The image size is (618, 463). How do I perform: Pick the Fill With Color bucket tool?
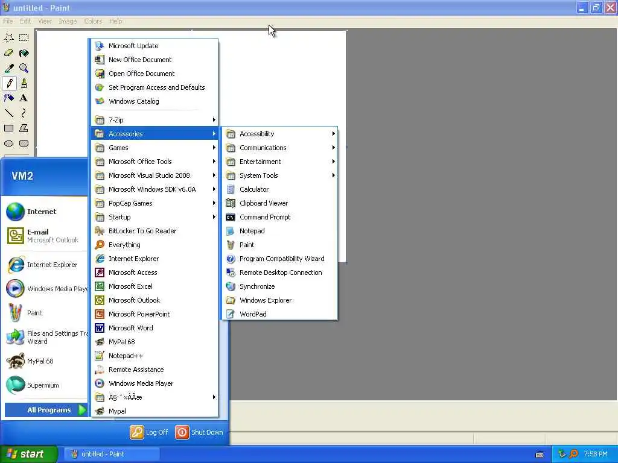(x=24, y=53)
